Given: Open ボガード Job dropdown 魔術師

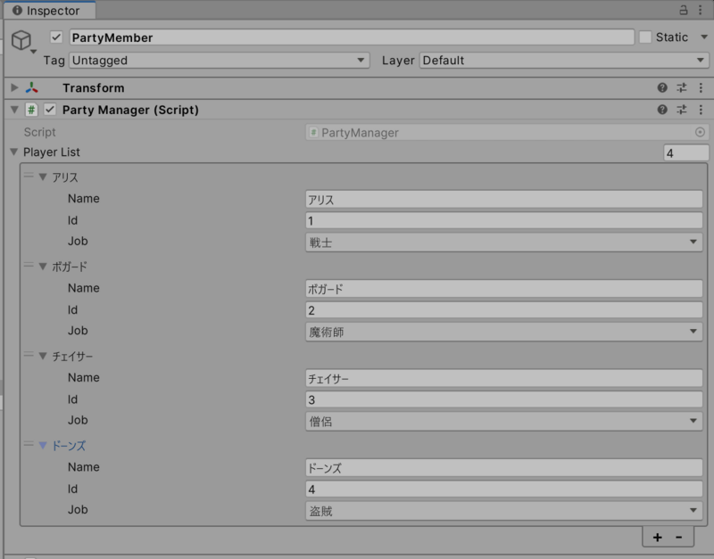Looking at the screenshot, I should click(x=503, y=332).
